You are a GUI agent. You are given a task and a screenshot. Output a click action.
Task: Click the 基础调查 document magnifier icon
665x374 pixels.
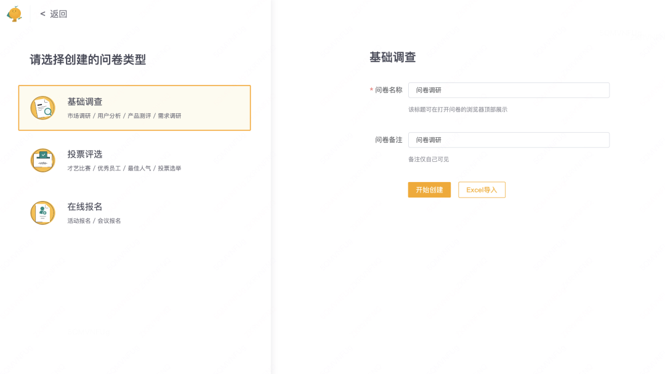click(42, 108)
